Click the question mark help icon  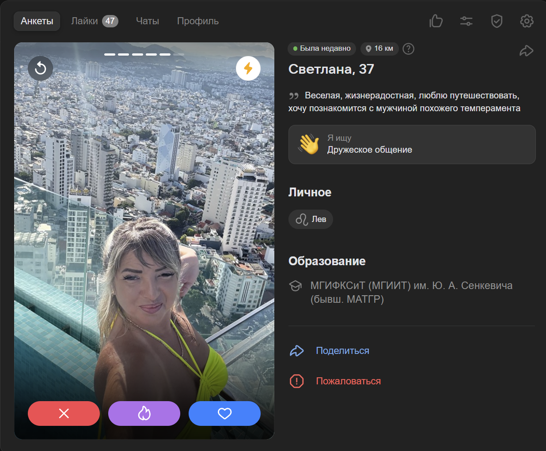pyautogui.click(x=409, y=49)
